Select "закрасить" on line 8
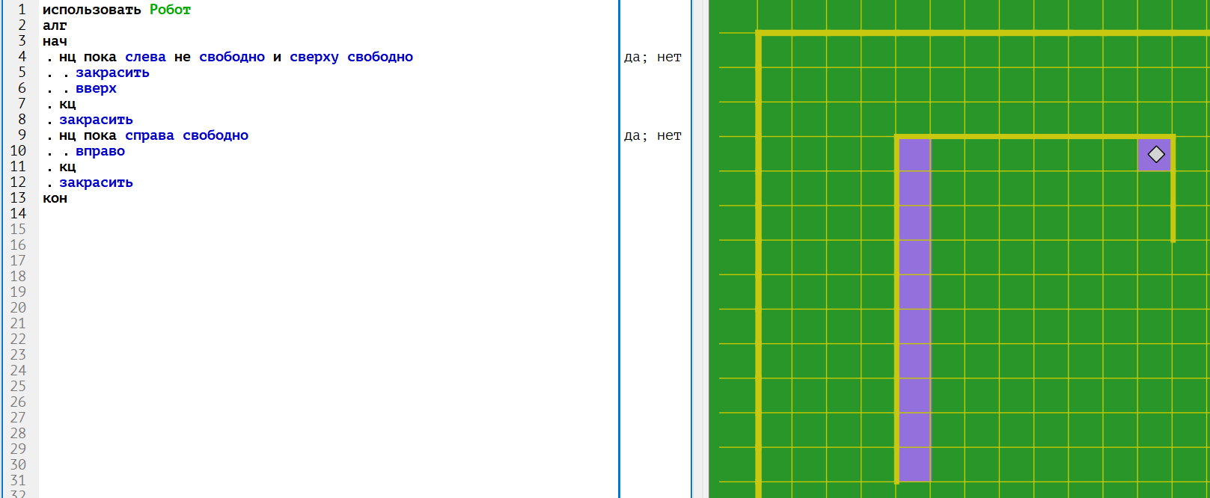Screen dimensions: 1210x498 tap(96, 120)
